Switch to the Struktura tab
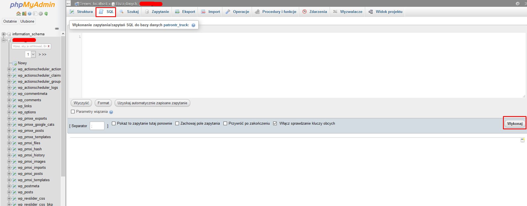Image resolution: width=527 pixels, height=206 pixels. coord(81,12)
